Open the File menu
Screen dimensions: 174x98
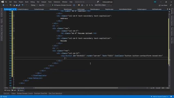pos(6,2)
